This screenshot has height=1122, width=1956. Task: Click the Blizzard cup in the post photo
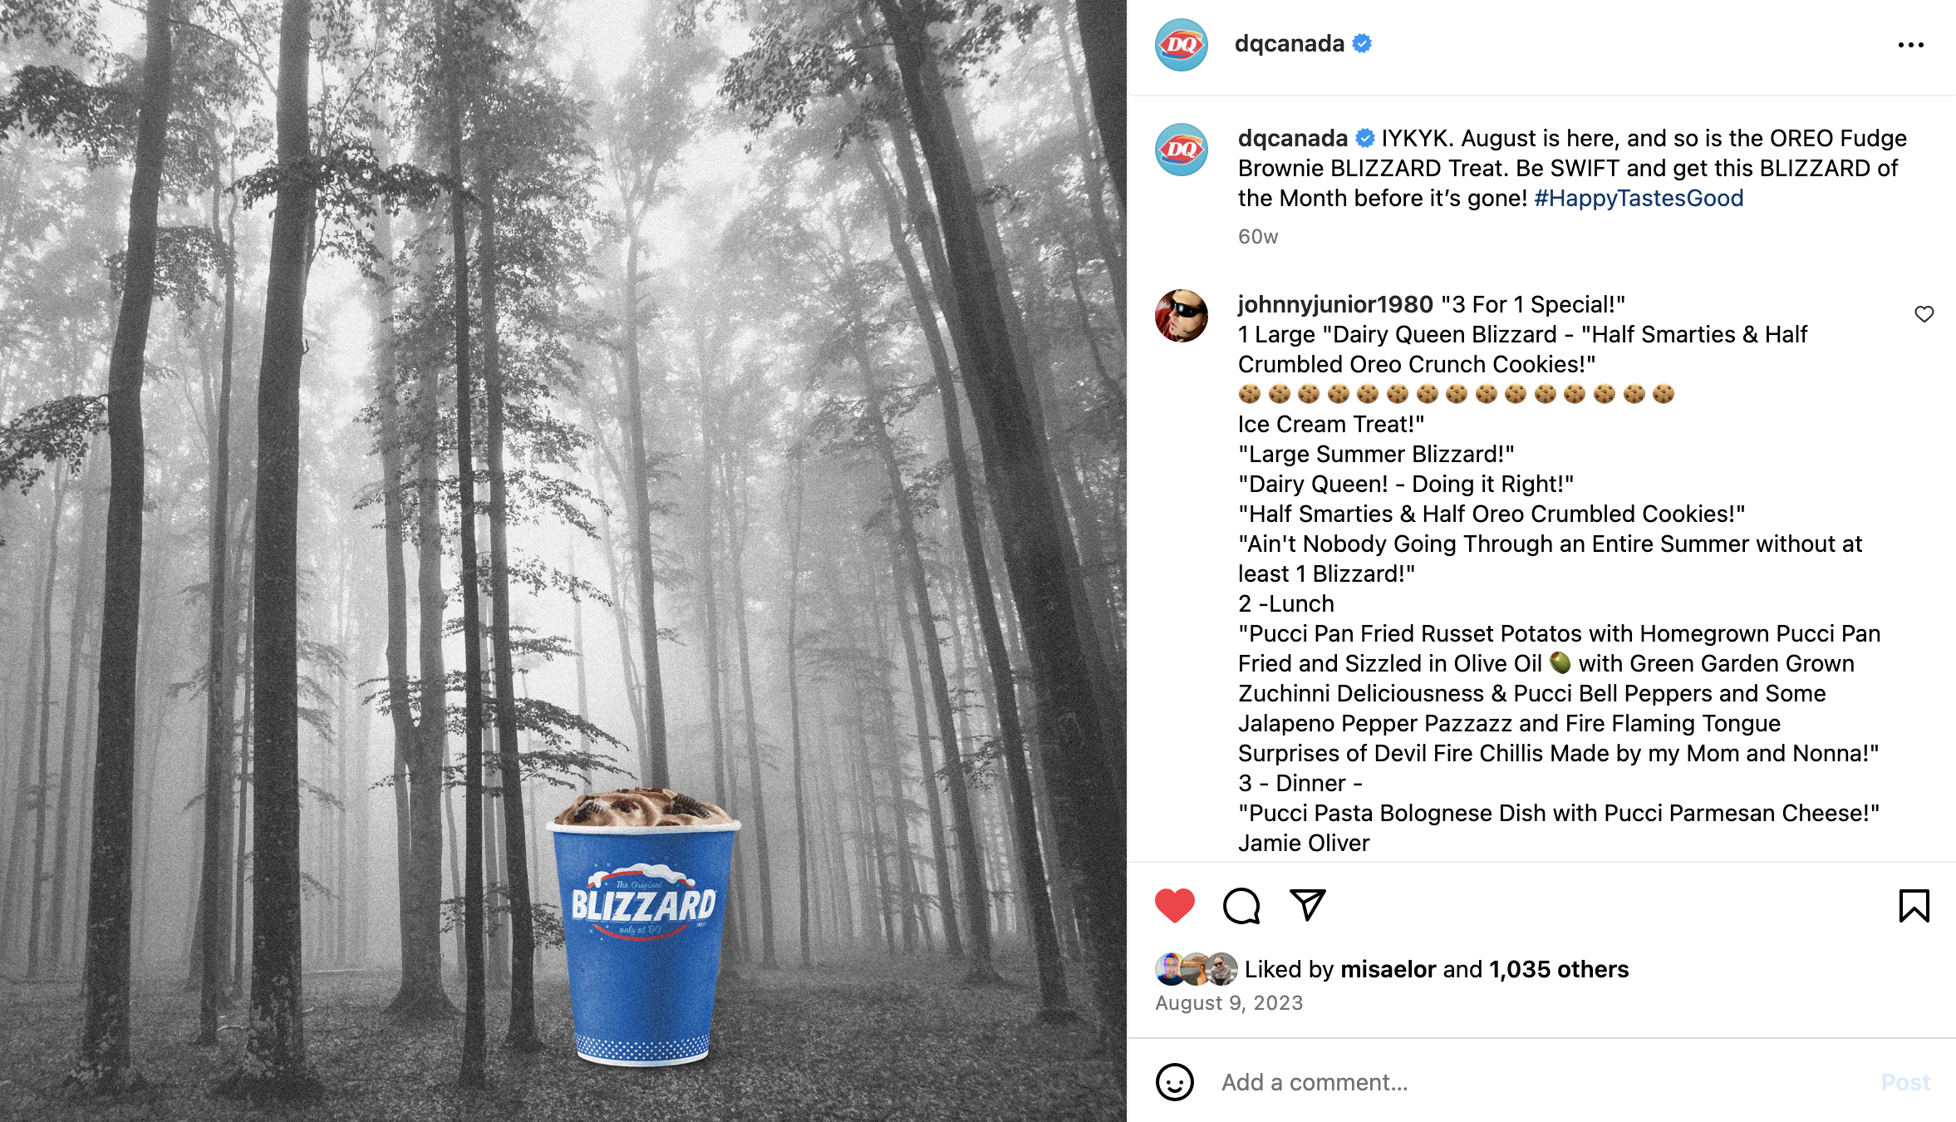(643, 927)
